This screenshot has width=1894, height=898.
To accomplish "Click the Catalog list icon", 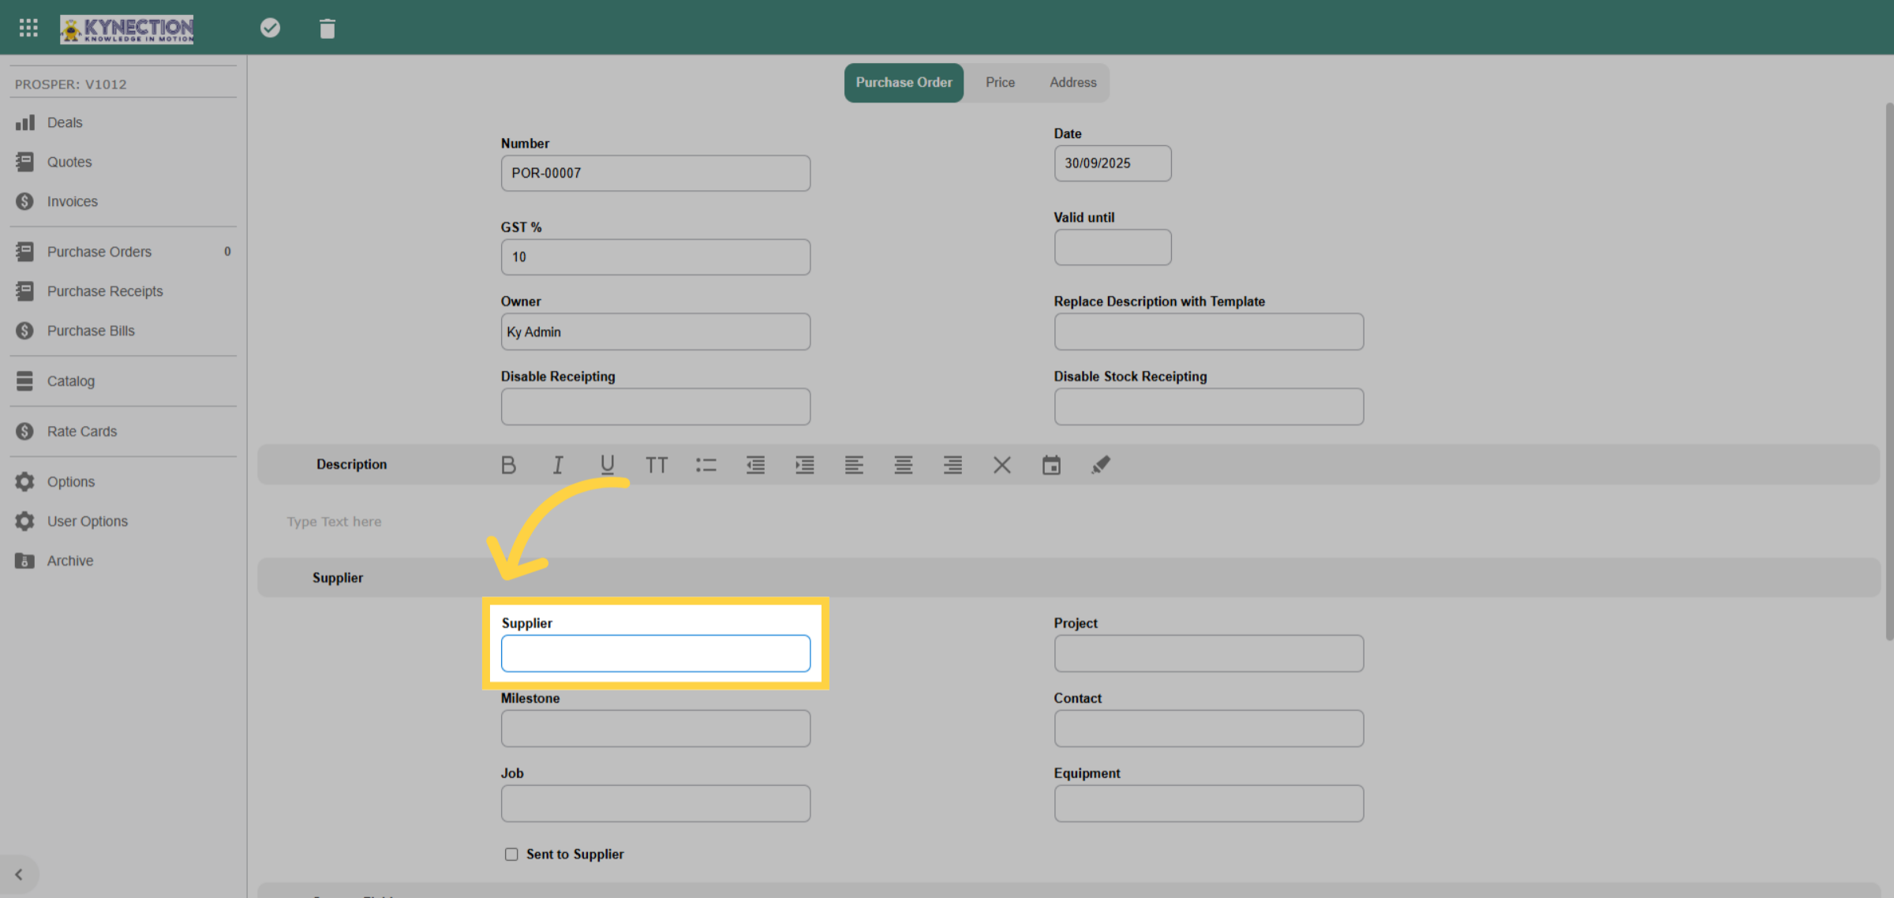I will [x=24, y=381].
